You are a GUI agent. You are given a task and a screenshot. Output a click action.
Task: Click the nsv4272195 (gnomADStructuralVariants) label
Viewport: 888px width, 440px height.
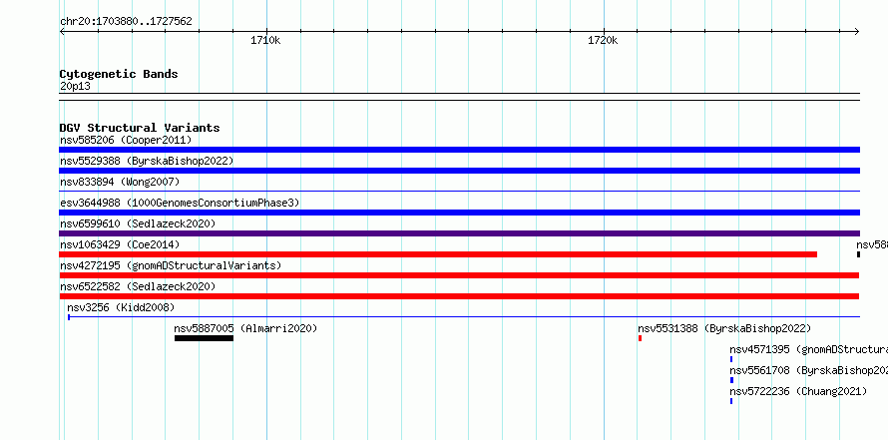(171, 265)
